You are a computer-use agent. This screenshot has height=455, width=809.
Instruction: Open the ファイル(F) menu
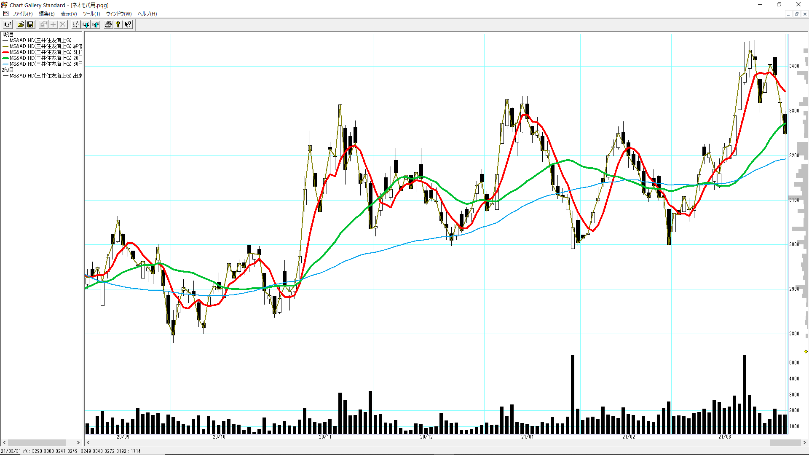tap(22, 13)
